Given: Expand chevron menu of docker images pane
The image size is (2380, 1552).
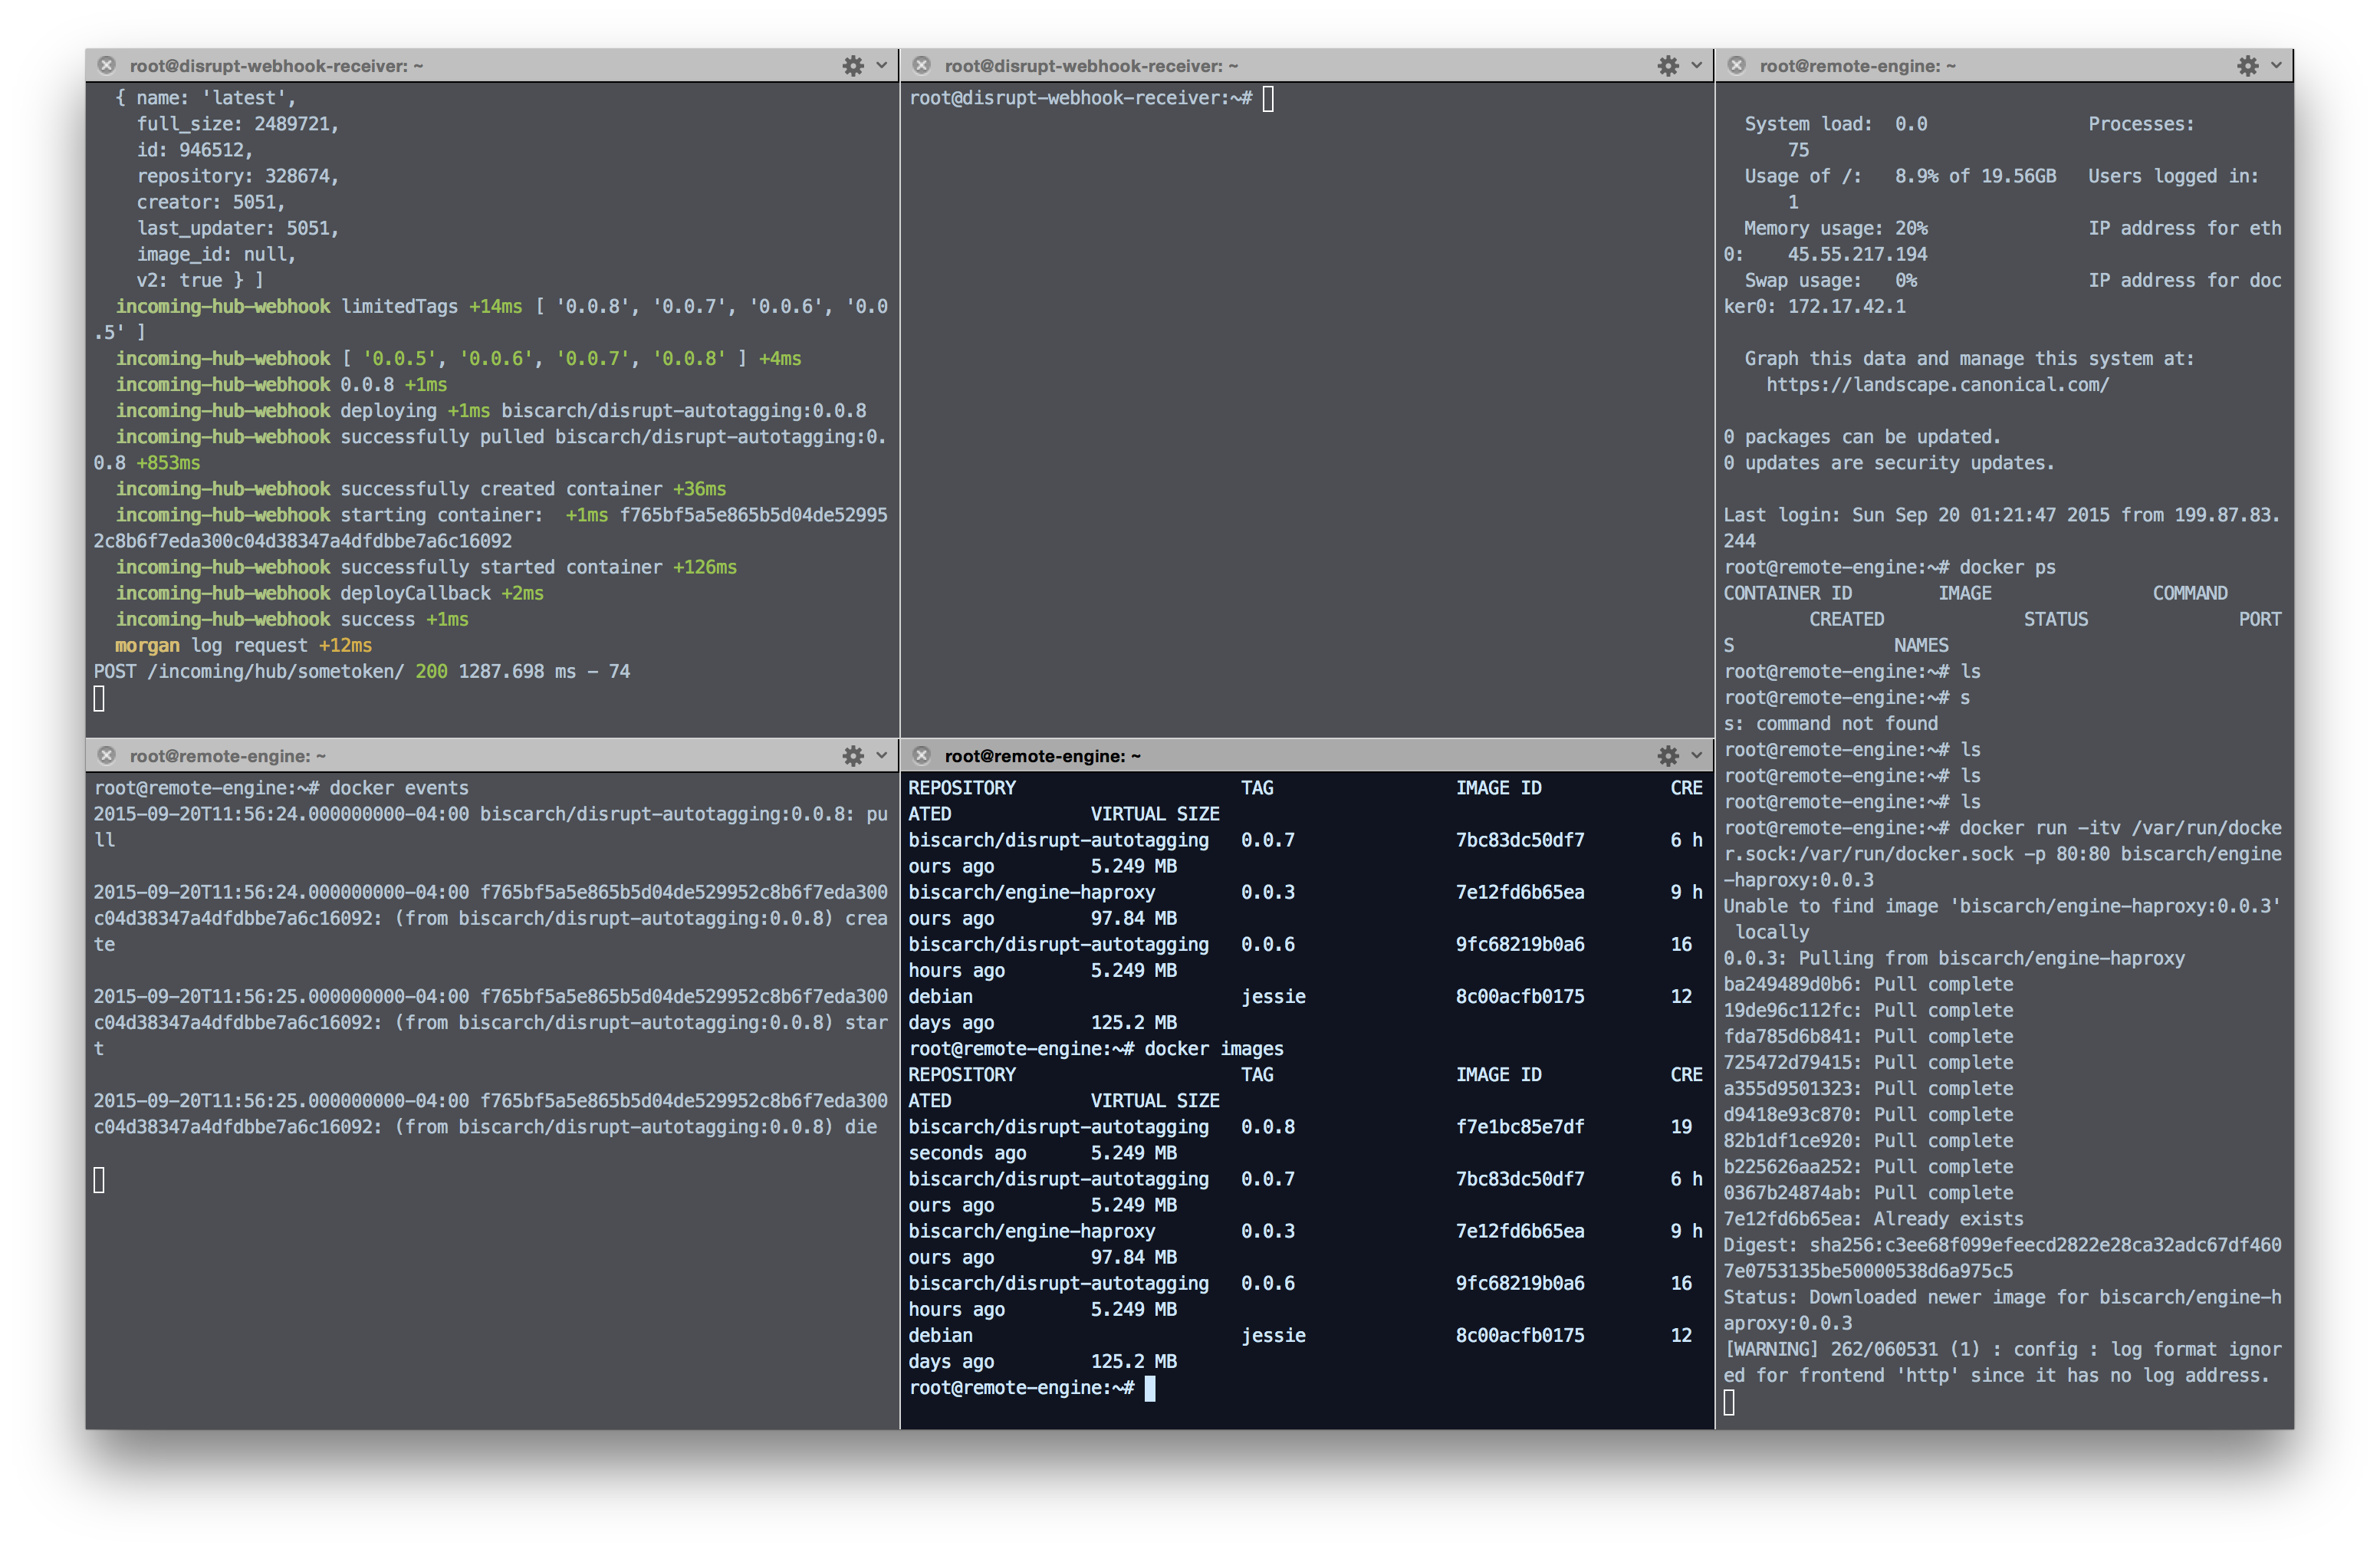Looking at the screenshot, I should tap(1696, 756).
